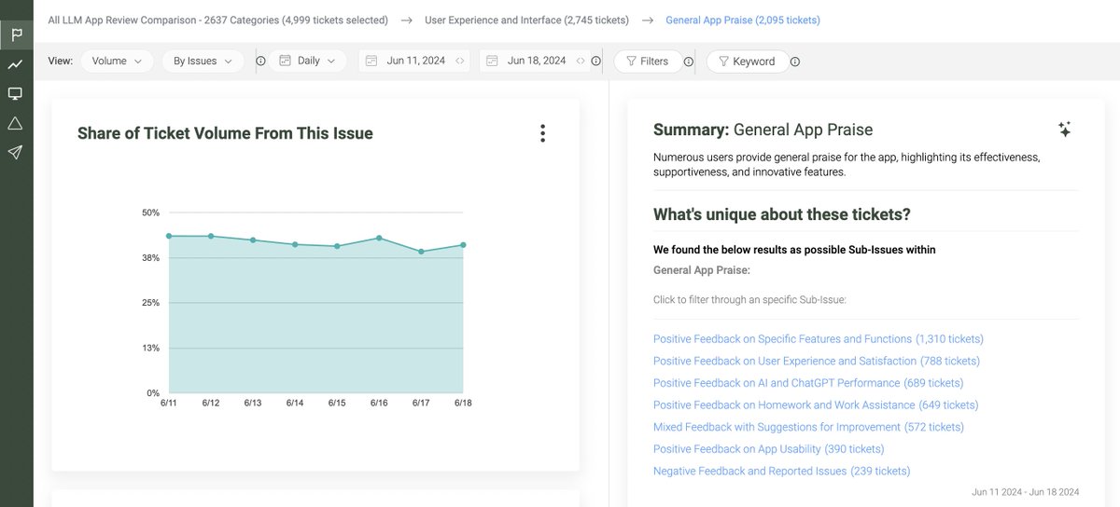Open the By Issues dropdown
1120x507 pixels.
(x=203, y=61)
